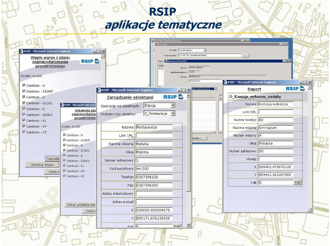Click scroll-down arrow in the Raport window
The width and height of the screenshot is (330, 246).
310,210
